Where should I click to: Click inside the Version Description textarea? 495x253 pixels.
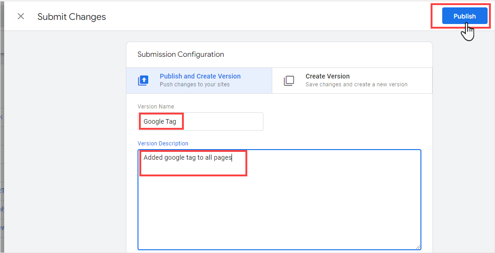pyautogui.click(x=279, y=200)
